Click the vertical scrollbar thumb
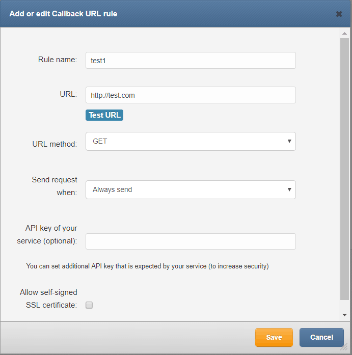 pyautogui.click(x=344, y=169)
